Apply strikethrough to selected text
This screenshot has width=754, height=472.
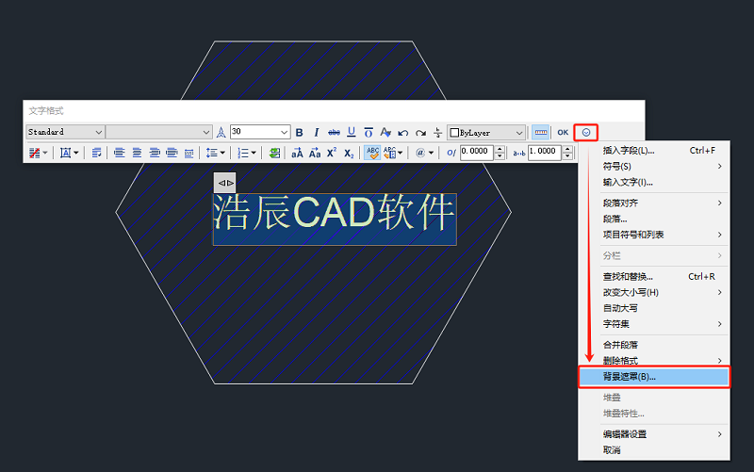click(334, 132)
